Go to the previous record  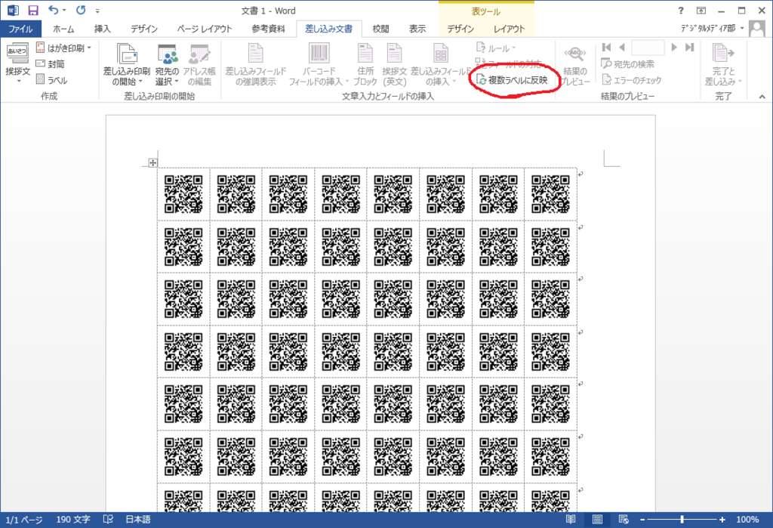click(622, 48)
